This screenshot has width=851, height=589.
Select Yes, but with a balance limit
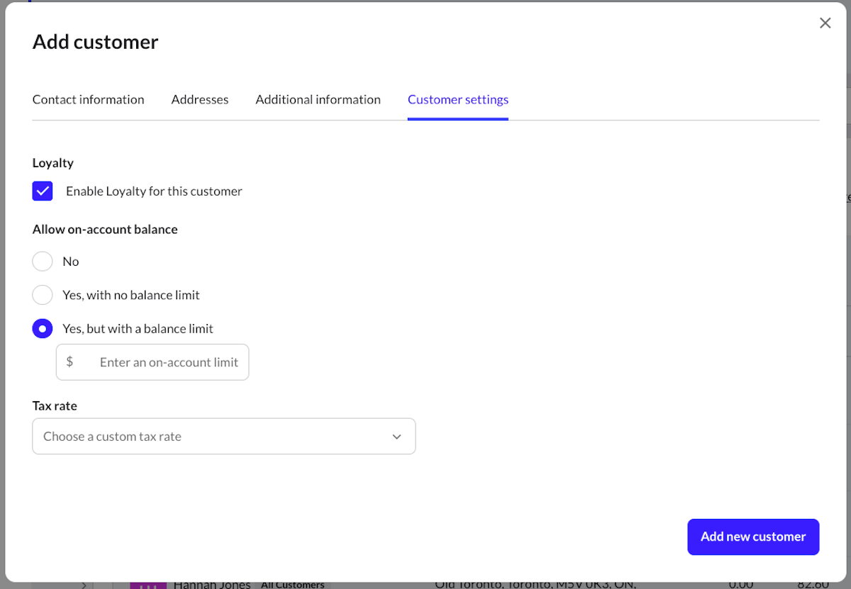tap(43, 329)
